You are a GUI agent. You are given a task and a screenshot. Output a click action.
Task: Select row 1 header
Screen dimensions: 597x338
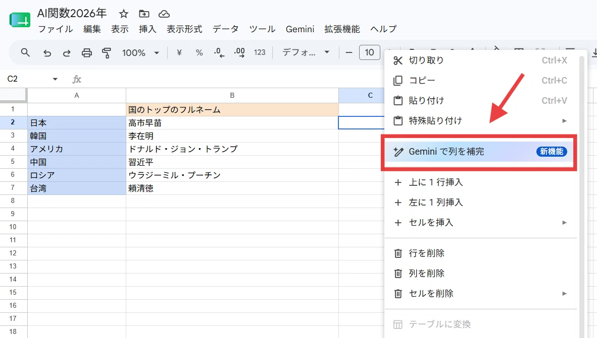pyautogui.click(x=13, y=109)
